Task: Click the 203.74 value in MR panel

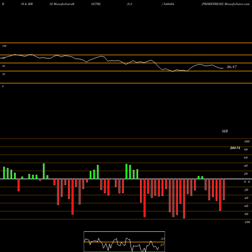Action: point(235,148)
